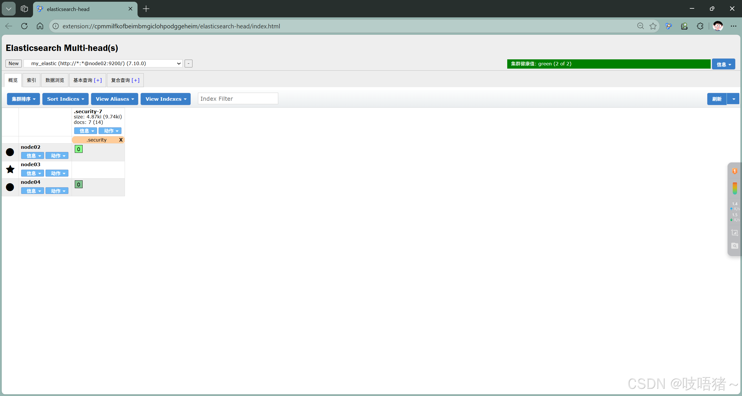742x396 pixels.
Task: Click the favorites star in address bar
Action: [x=653, y=26]
